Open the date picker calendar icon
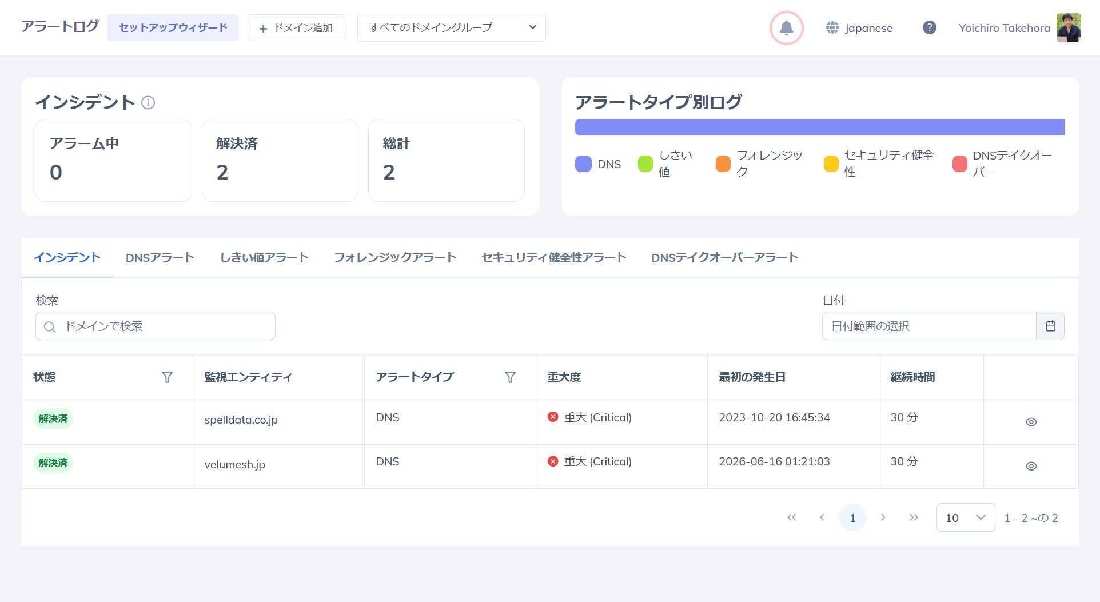Viewport: 1100px width, 602px height. [x=1050, y=326]
